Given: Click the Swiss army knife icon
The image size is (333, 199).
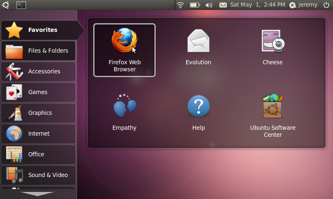Looking at the screenshot, I should (x=14, y=71).
